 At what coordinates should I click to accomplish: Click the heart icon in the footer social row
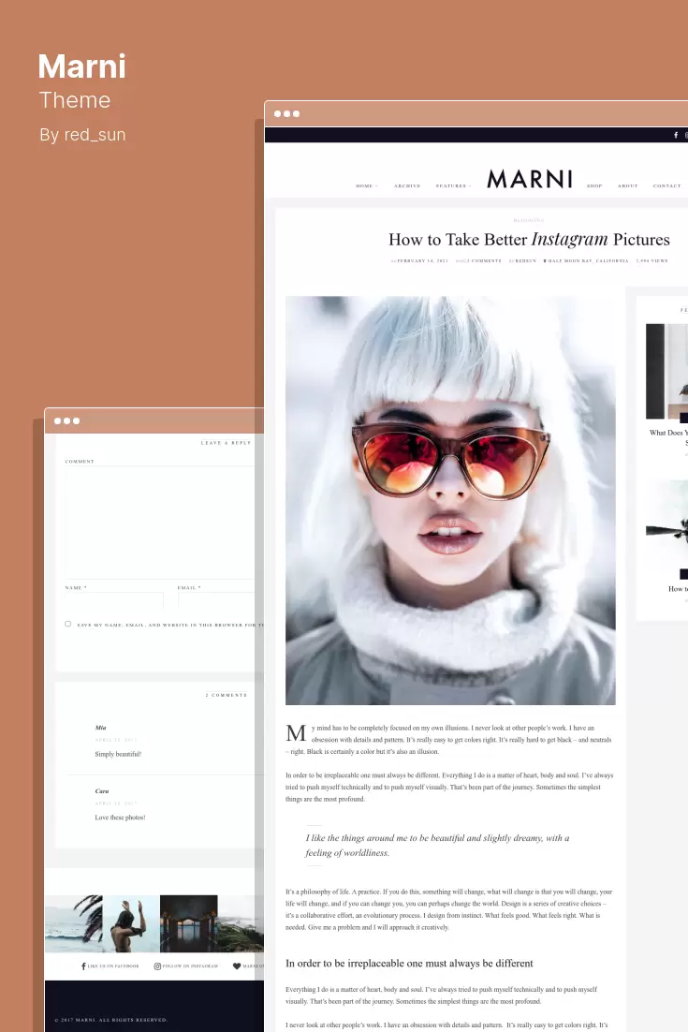pos(237,966)
